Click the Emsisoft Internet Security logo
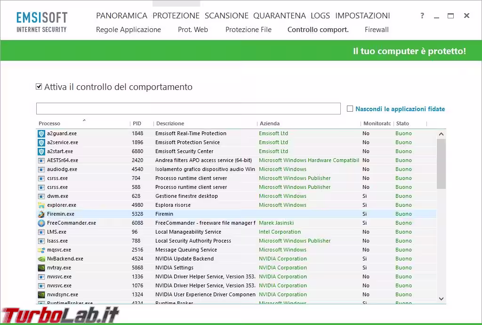 point(42,22)
